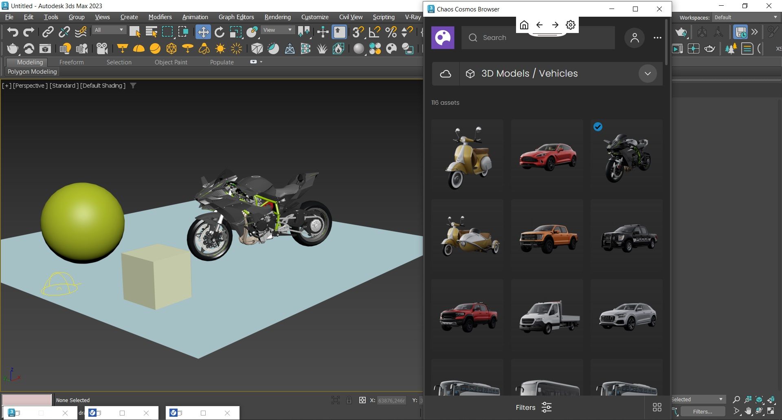Toggle the Angle Snap button
The width and height of the screenshot is (782, 420).
[374, 32]
